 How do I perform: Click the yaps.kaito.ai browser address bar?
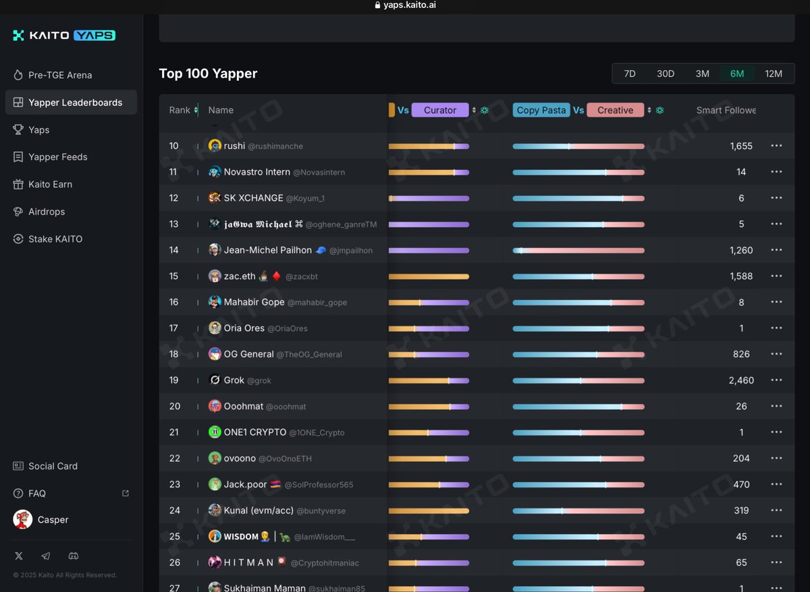pos(405,5)
